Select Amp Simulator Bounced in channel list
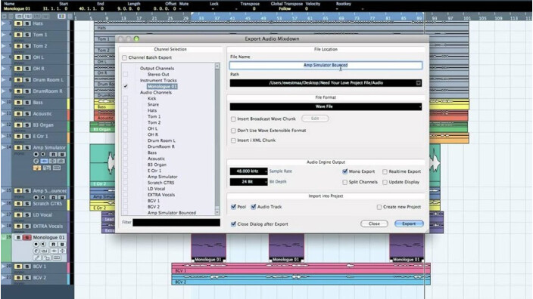The height and width of the screenshot is (299, 533). click(x=172, y=213)
